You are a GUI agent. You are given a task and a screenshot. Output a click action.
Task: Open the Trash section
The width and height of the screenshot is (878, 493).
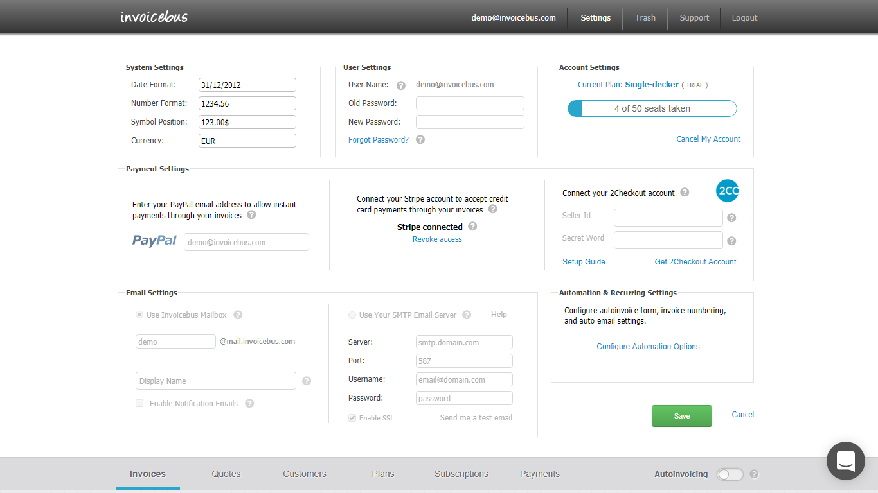coord(645,17)
